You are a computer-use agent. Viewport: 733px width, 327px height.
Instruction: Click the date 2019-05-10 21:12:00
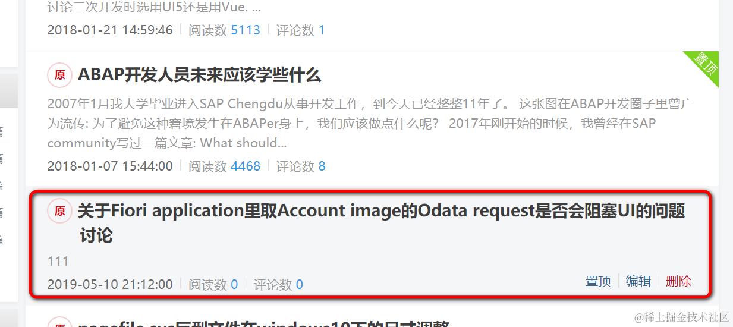(110, 285)
